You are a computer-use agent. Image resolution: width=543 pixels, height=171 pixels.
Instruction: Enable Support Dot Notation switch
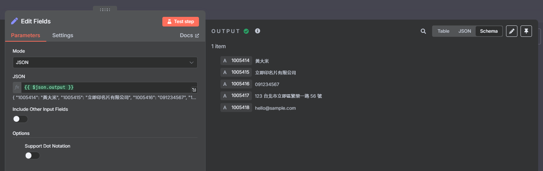tap(32, 156)
